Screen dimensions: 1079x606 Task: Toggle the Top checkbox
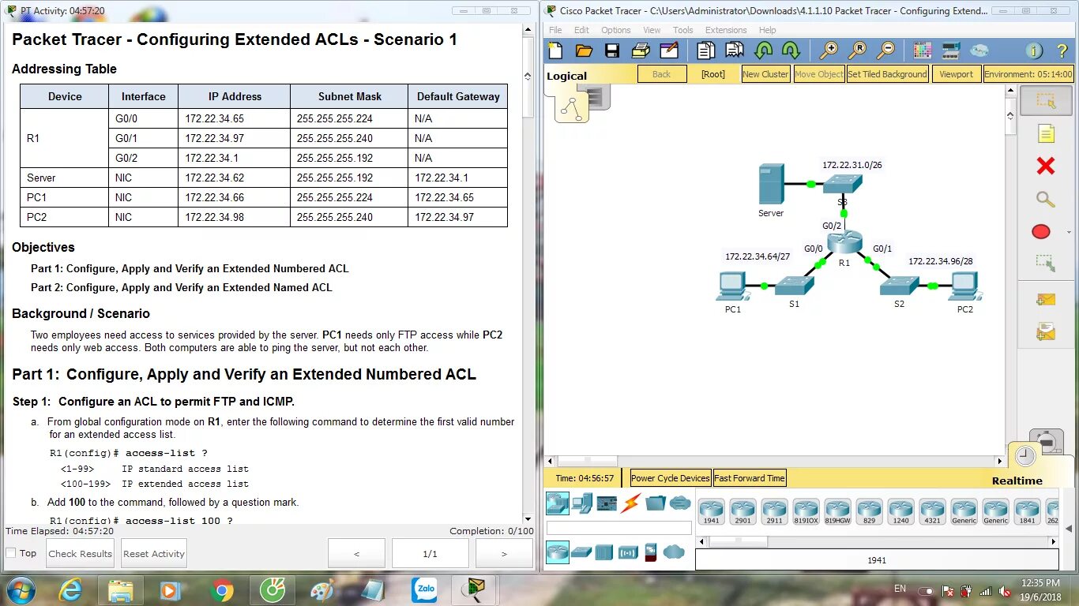pyautogui.click(x=11, y=553)
